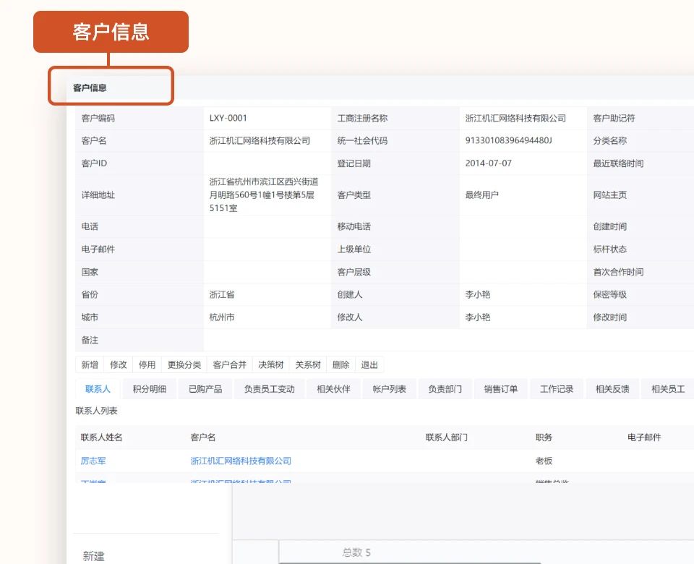Screen dimensions: 694x564
Task: Select the 帐户列表 tab
Action: click(x=389, y=389)
